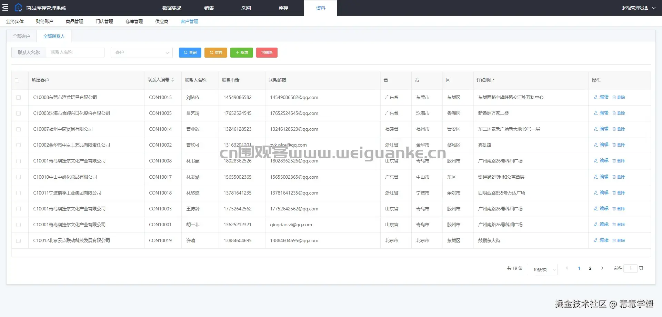Edit the row for contact CON10018
The height and width of the screenshot is (317, 662).
coord(601,193)
